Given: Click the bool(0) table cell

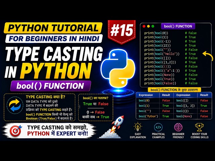Looking at the screenshot, I should pyautogui.click(x=144, y=100).
